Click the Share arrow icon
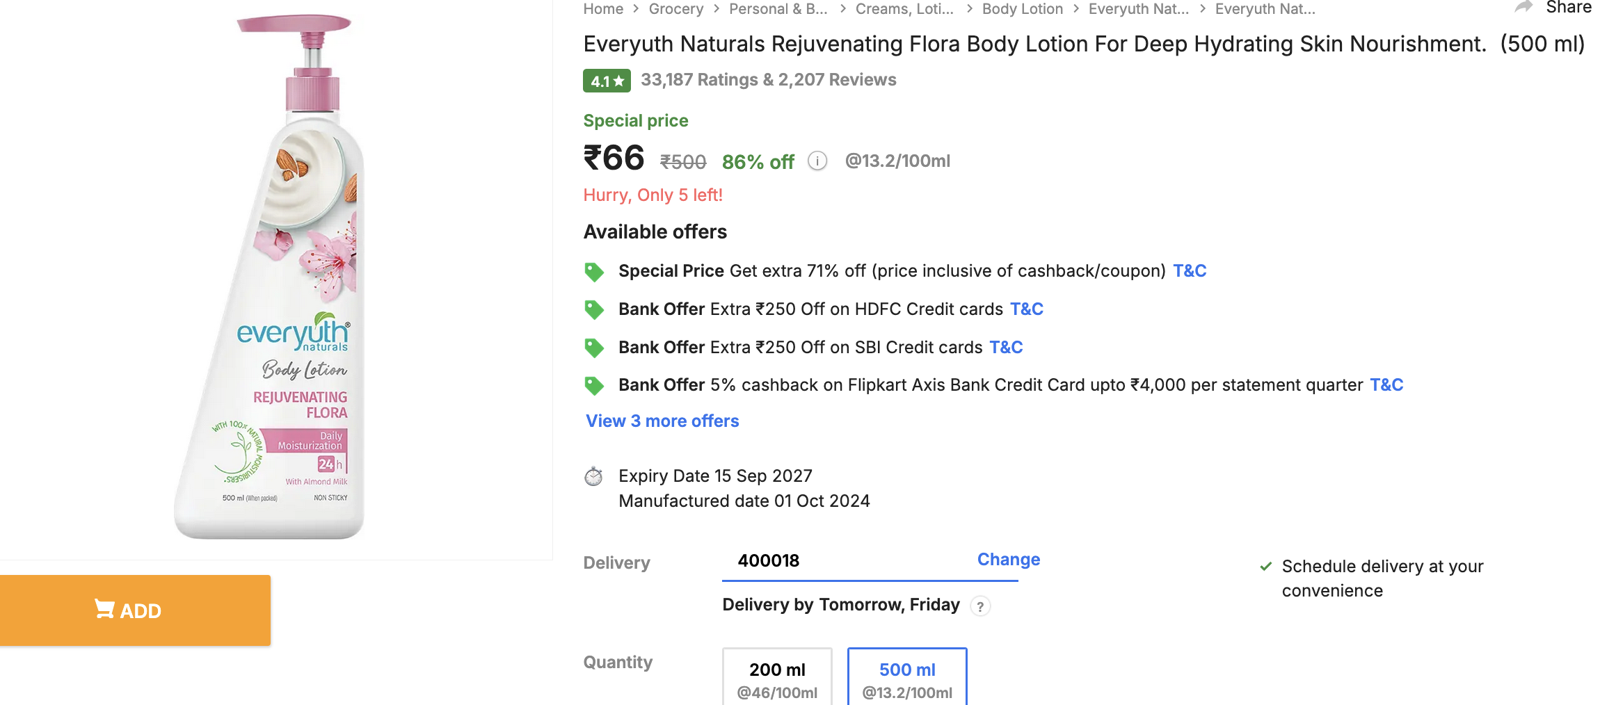Viewport: 1600px width, 705px height. point(1523,7)
